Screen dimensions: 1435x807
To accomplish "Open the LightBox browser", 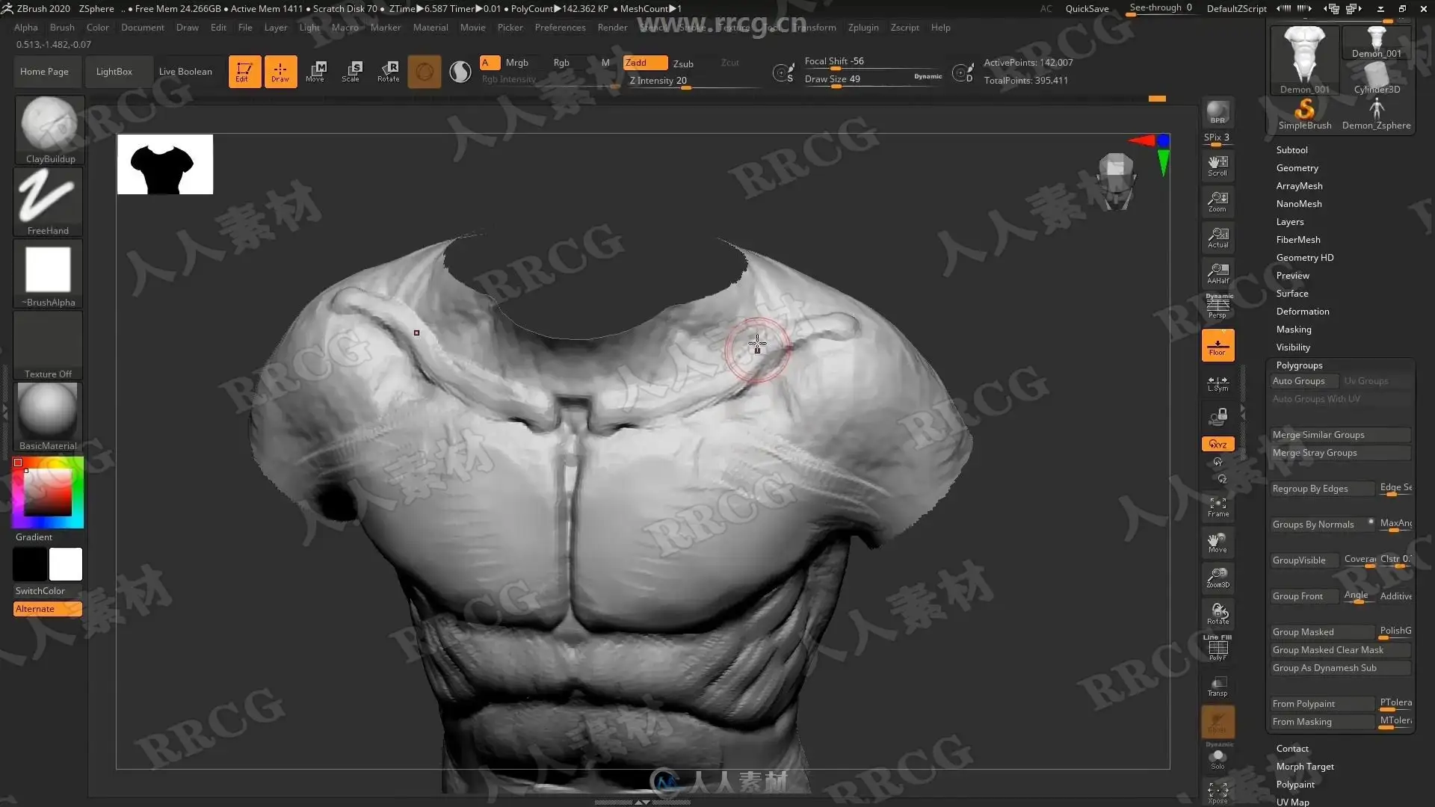I will click(x=114, y=72).
